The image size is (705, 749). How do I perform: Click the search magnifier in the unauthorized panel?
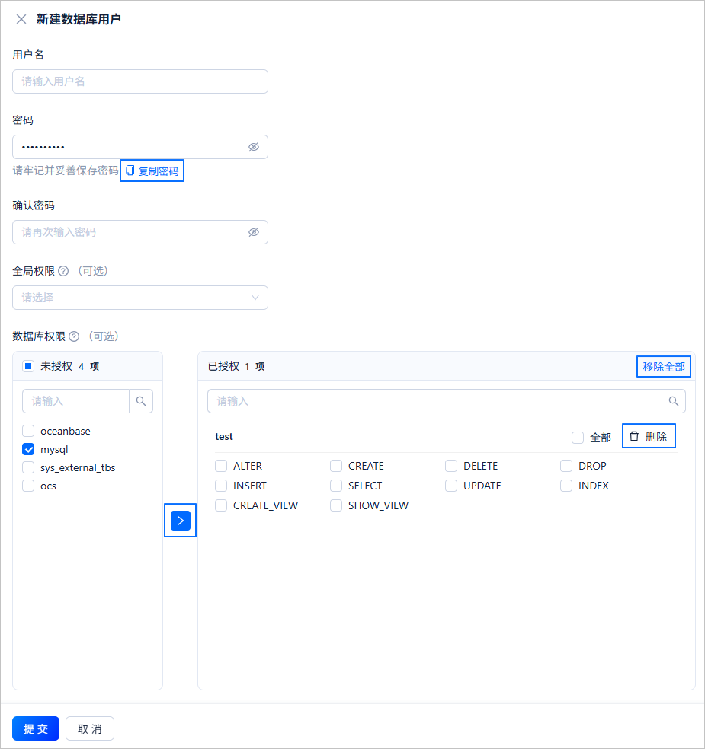[141, 401]
